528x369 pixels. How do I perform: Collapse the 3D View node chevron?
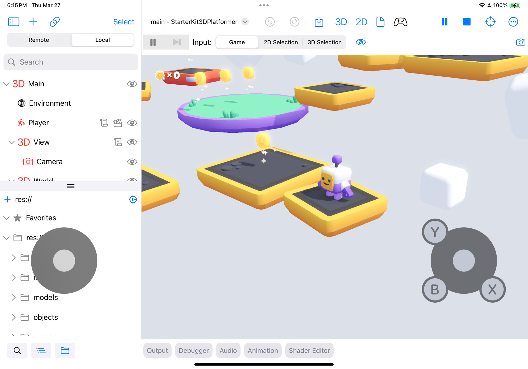pos(11,142)
